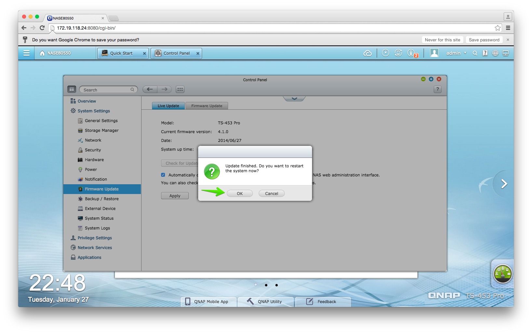Open the myQNAPcloud cloud icon

[367, 53]
